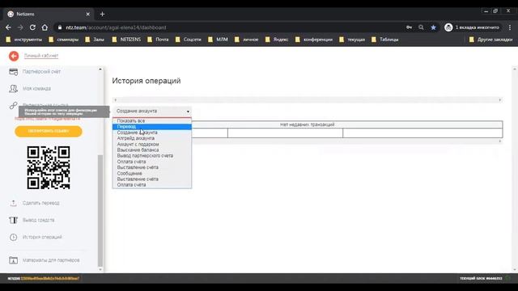Click the operation type filter combo box
The width and height of the screenshot is (518, 291).
point(152,112)
